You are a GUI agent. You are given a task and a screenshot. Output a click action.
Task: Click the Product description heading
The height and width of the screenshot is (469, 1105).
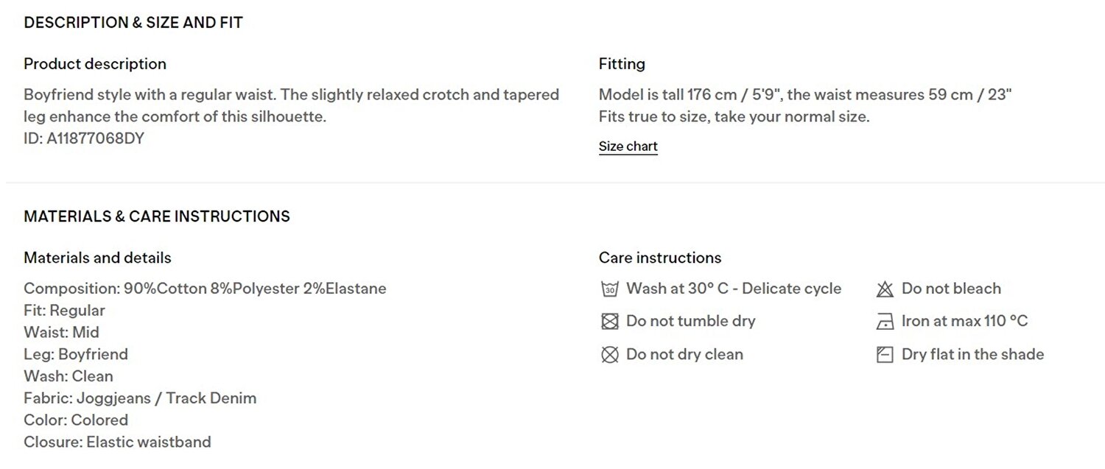coord(95,64)
